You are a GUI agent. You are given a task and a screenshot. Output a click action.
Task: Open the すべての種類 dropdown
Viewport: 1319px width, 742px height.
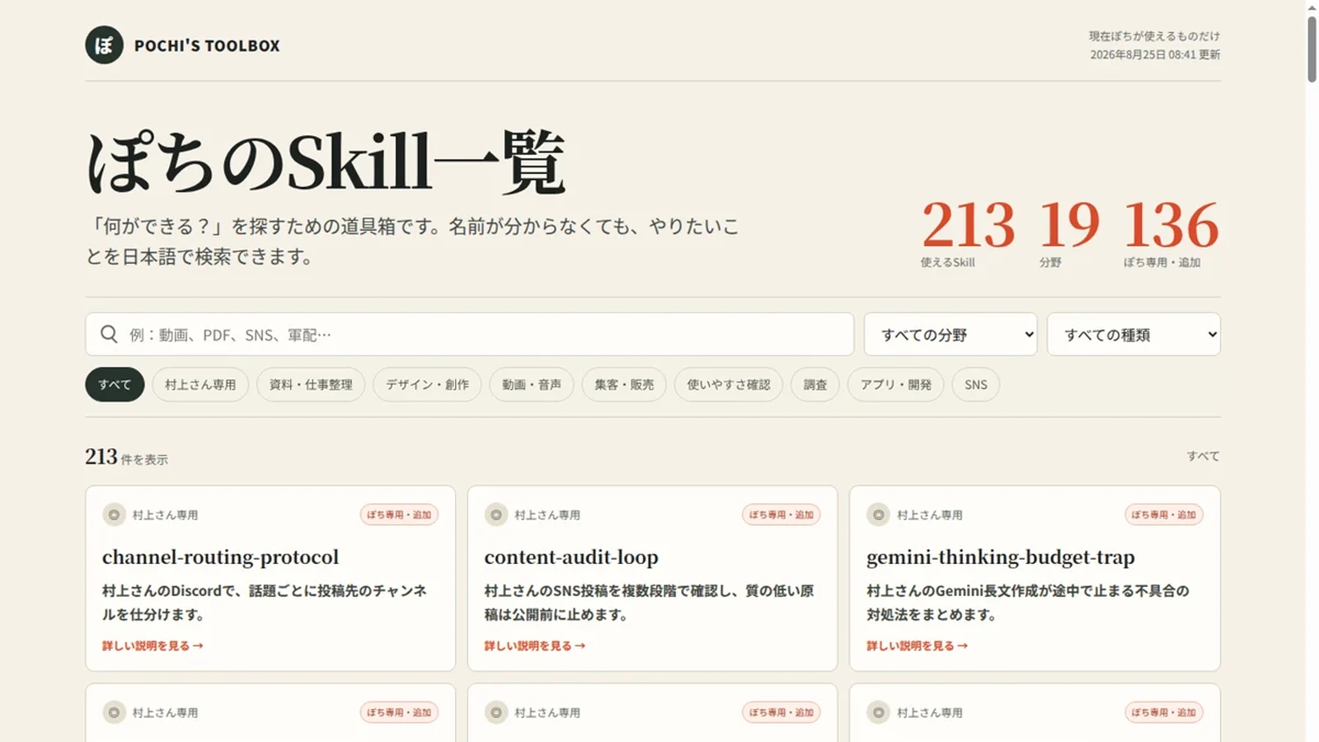[1134, 334]
